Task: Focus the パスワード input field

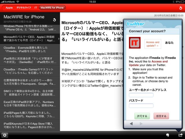Action: click(141, 105)
